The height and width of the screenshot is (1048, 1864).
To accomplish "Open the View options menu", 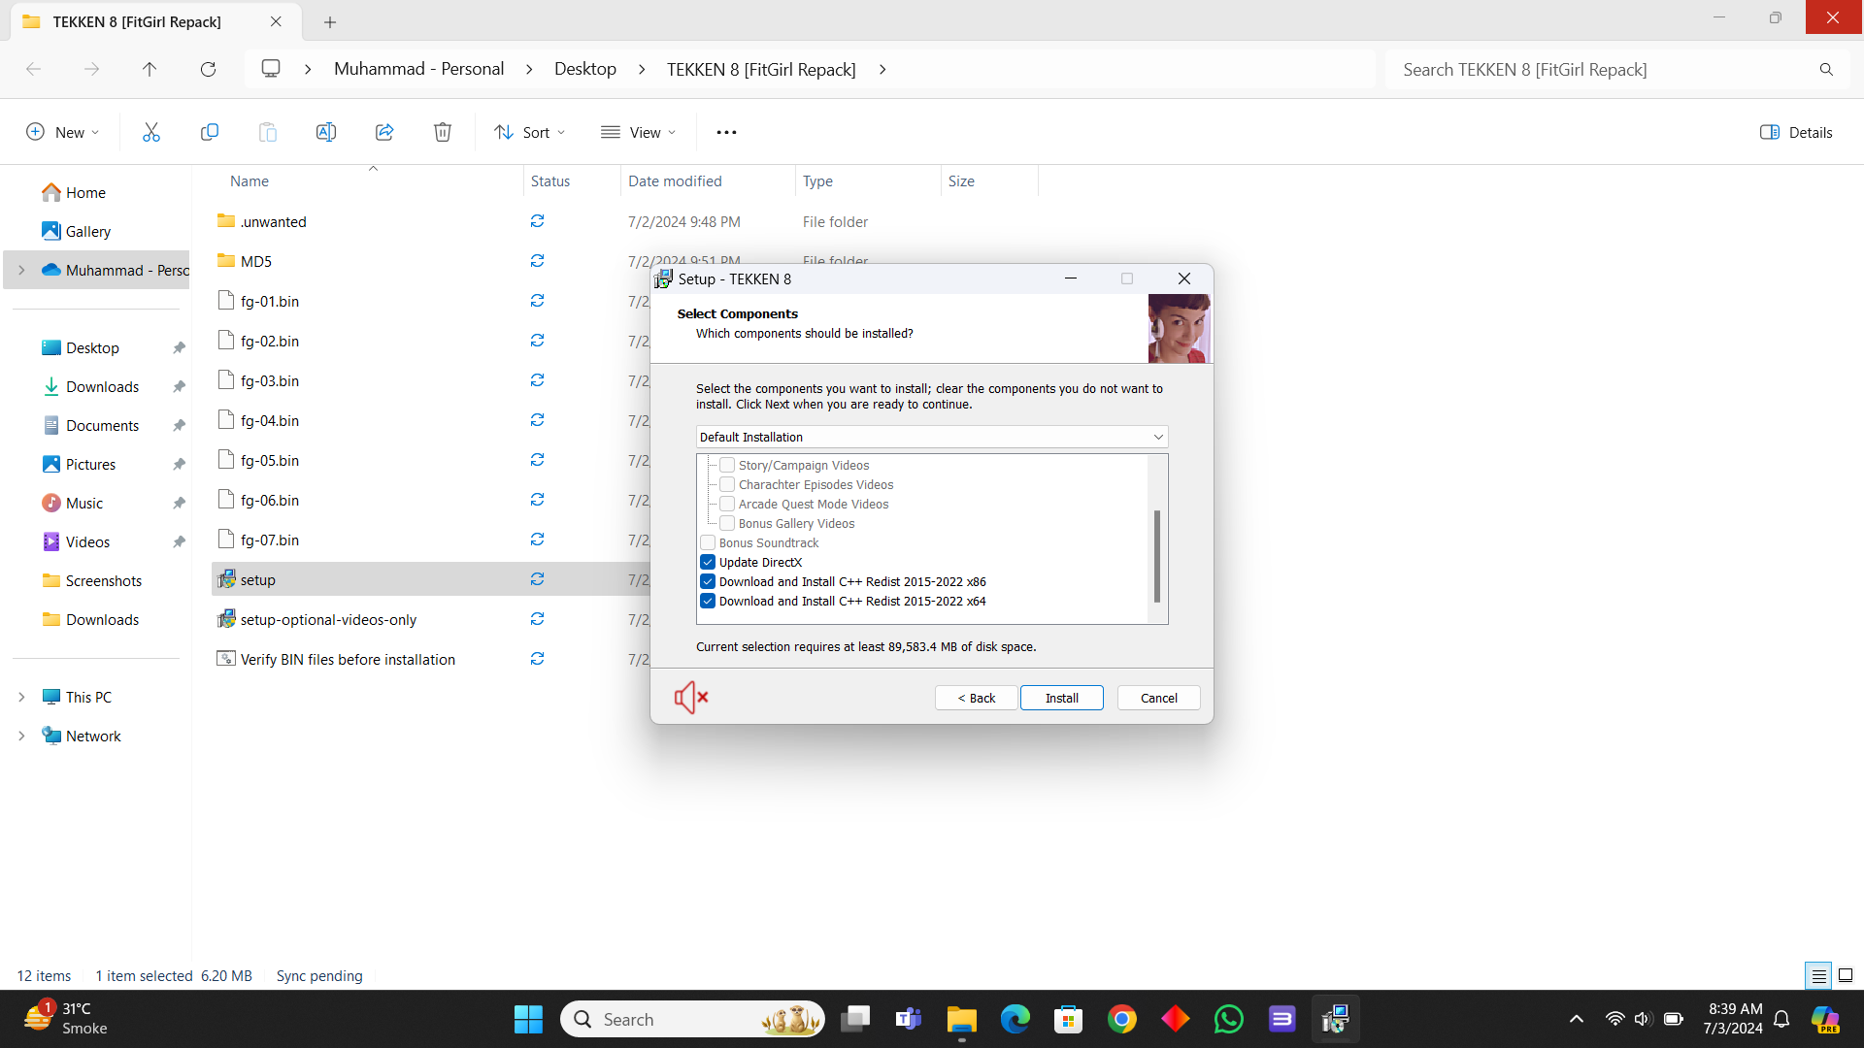I will click(x=638, y=132).
